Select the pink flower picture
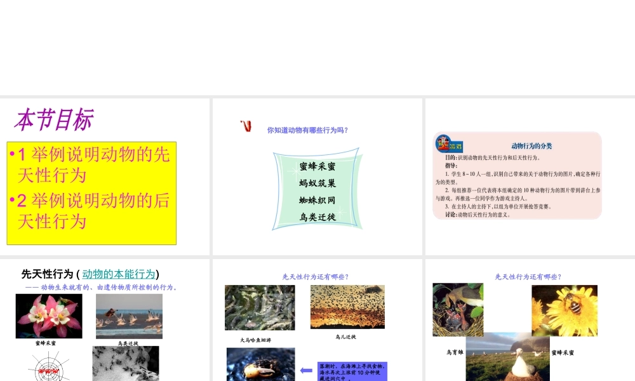The image size is (635, 381). tap(49, 316)
